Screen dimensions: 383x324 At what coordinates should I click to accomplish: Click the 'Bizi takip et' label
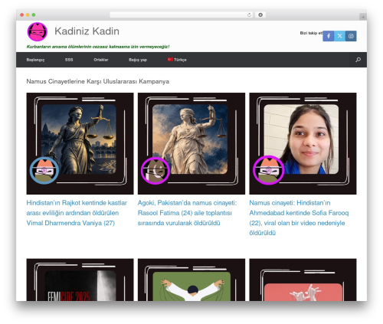311,33
